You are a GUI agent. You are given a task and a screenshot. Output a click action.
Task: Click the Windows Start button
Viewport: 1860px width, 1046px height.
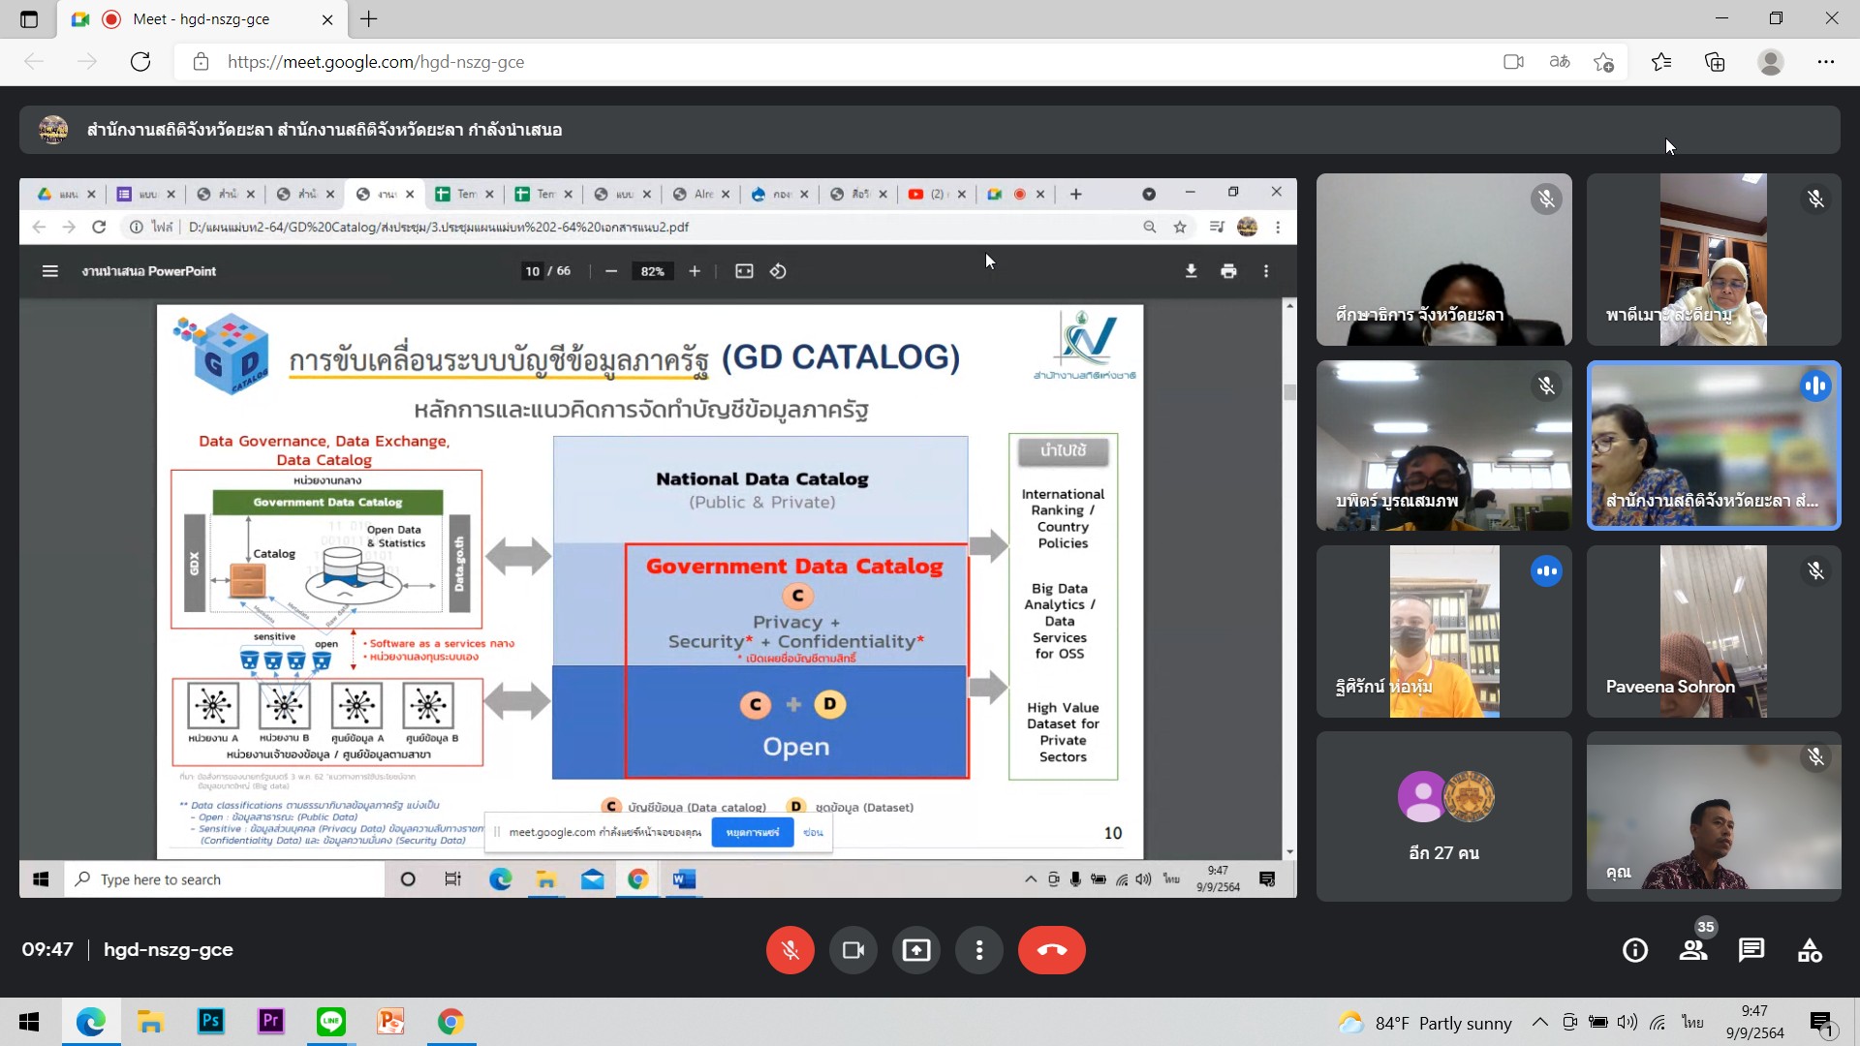coord(29,1022)
